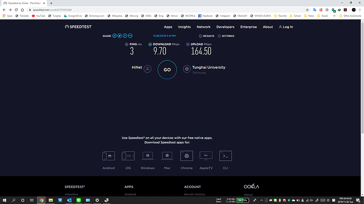Select the Windows app icon
This screenshot has height=204, width=364.
click(148, 156)
